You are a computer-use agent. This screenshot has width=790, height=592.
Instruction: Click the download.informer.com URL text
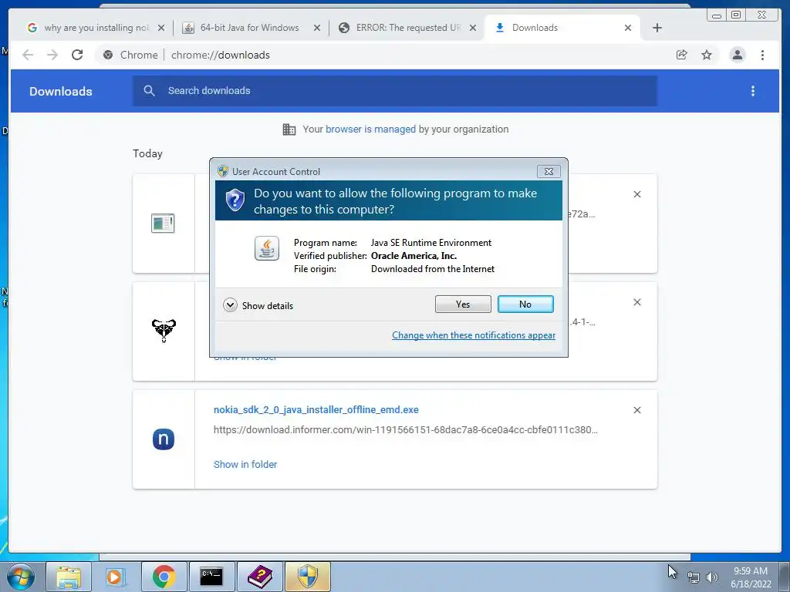click(x=406, y=430)
